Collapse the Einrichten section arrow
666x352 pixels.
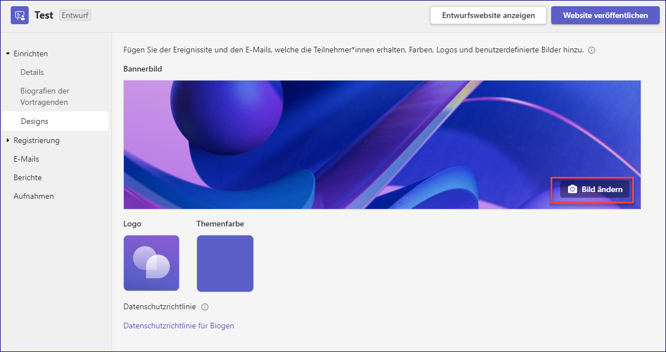[8, 54]
